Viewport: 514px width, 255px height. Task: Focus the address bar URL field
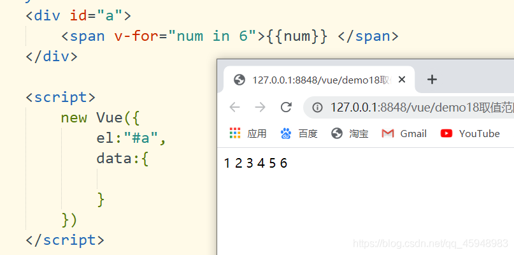[408, 107]
